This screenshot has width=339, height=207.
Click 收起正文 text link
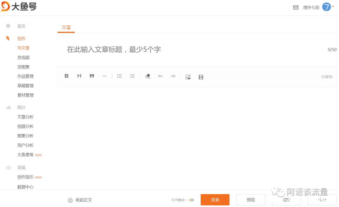(84, 200)
